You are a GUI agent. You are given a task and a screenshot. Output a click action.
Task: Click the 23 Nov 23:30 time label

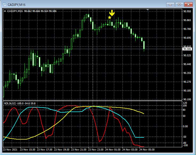click(x=96, y=150)
